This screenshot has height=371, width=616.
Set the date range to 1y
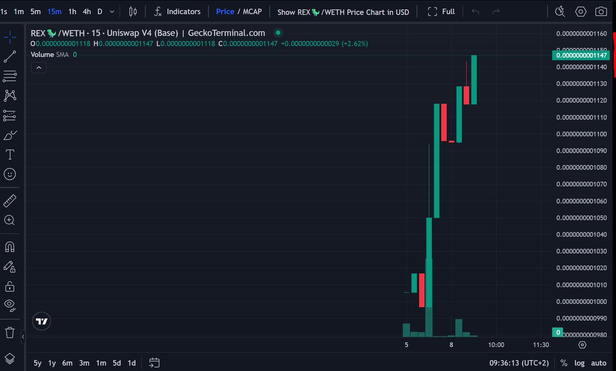[52, 363]
